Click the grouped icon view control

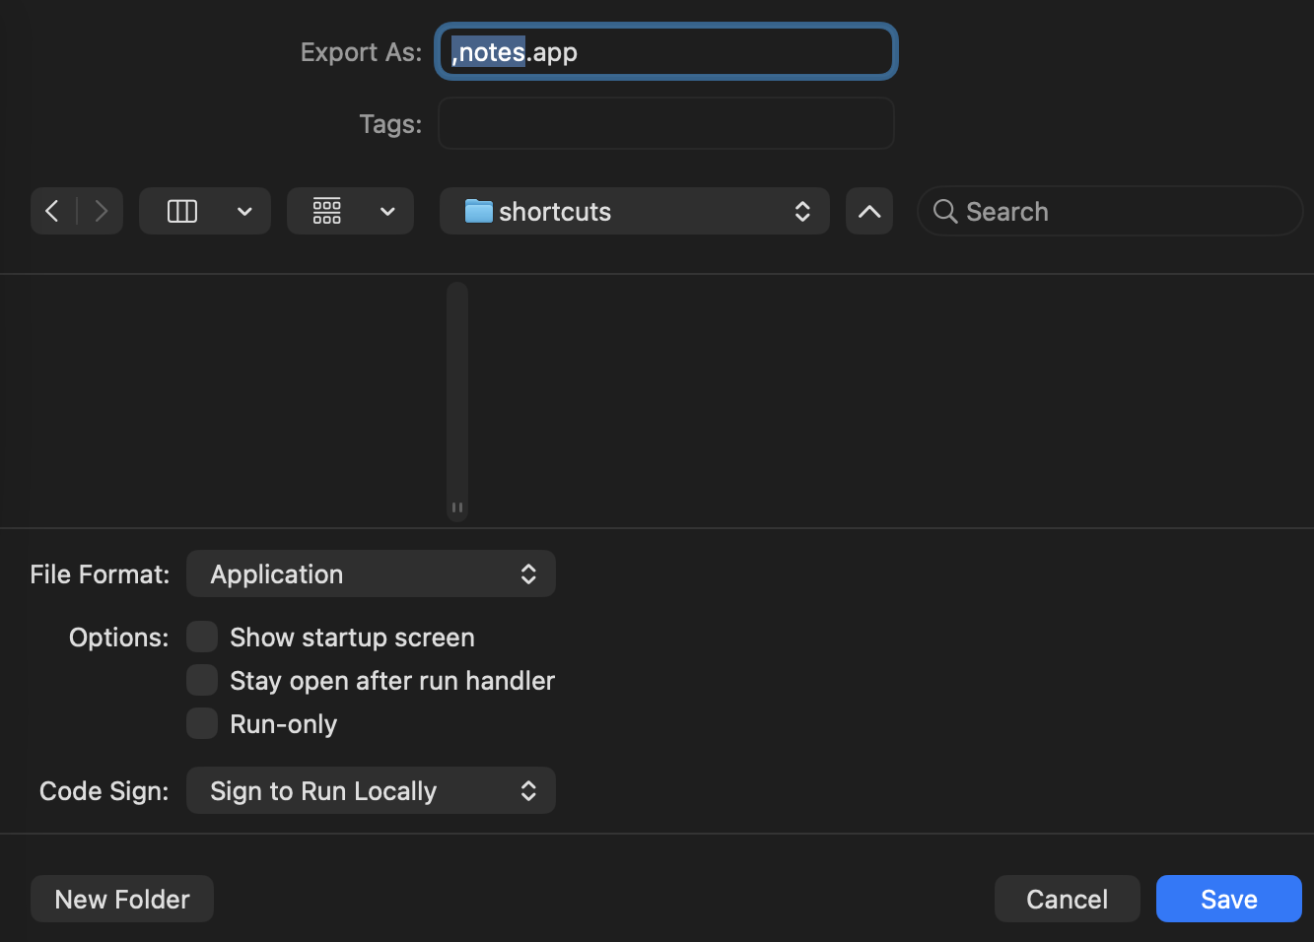pyautogui.click(x=327, y=210)
